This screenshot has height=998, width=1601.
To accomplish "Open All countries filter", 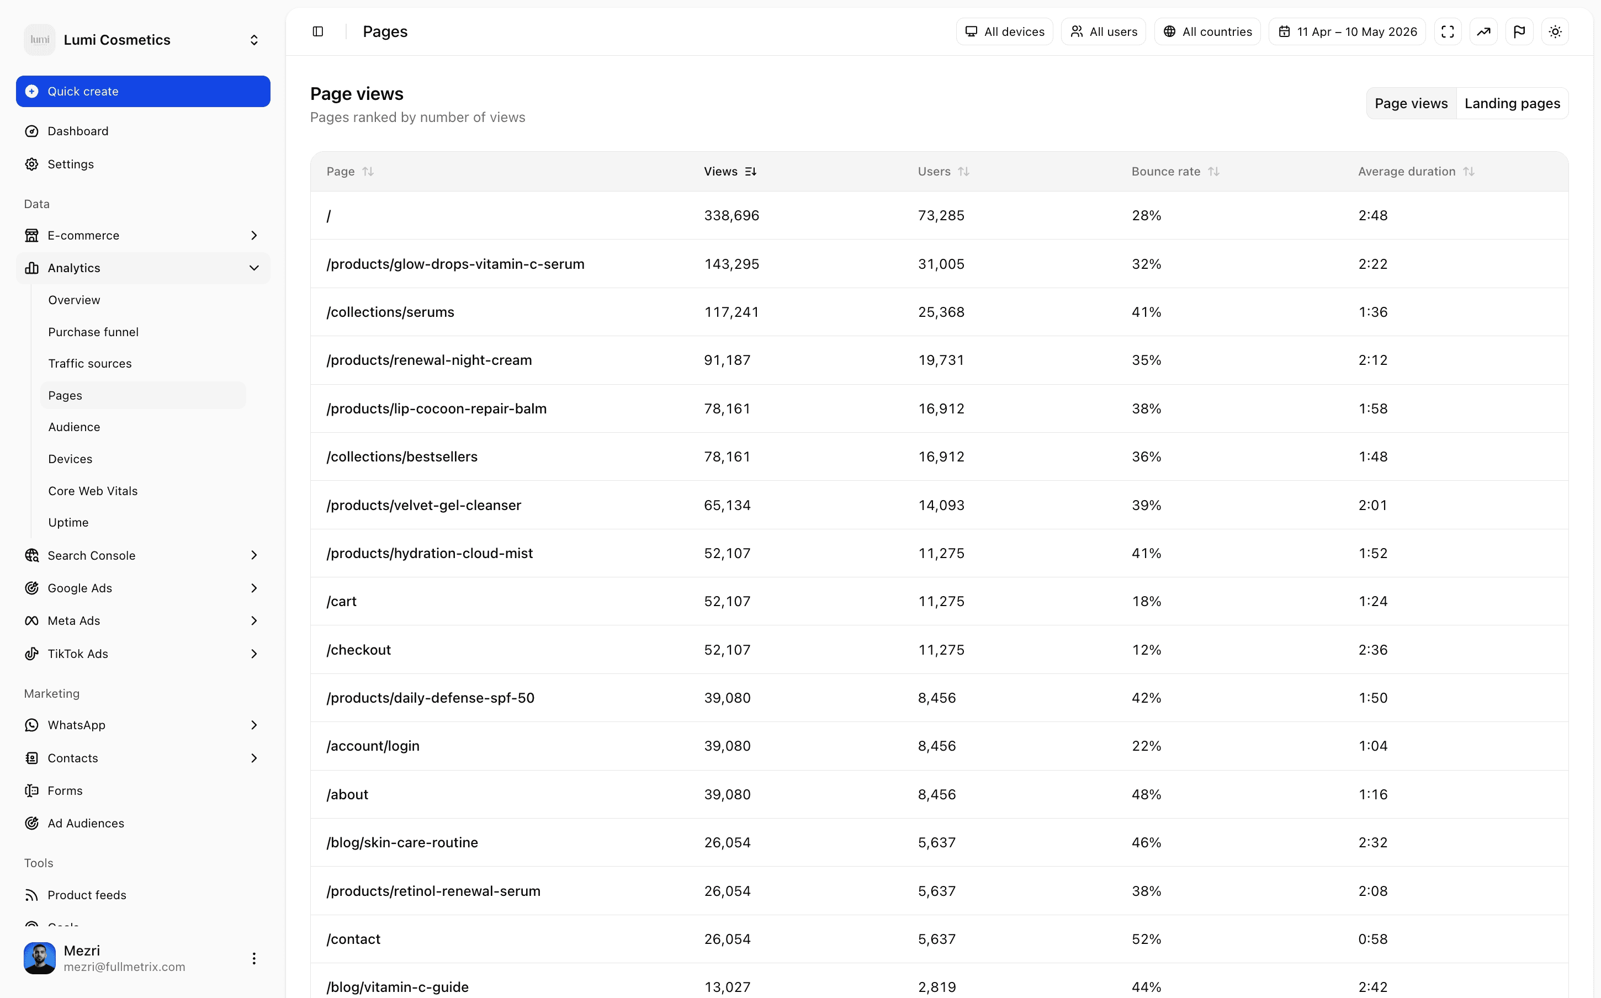I will (1207, 31).
